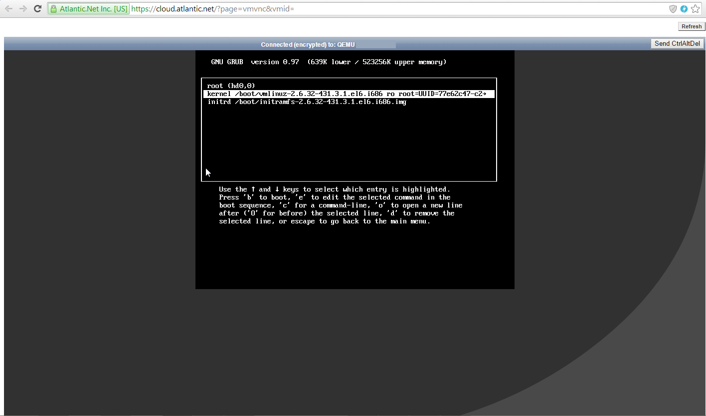Click the green padlock Atlantic.Net Inc. badge
This screenshot has height=416, width=706.
[x=89, y=9]
